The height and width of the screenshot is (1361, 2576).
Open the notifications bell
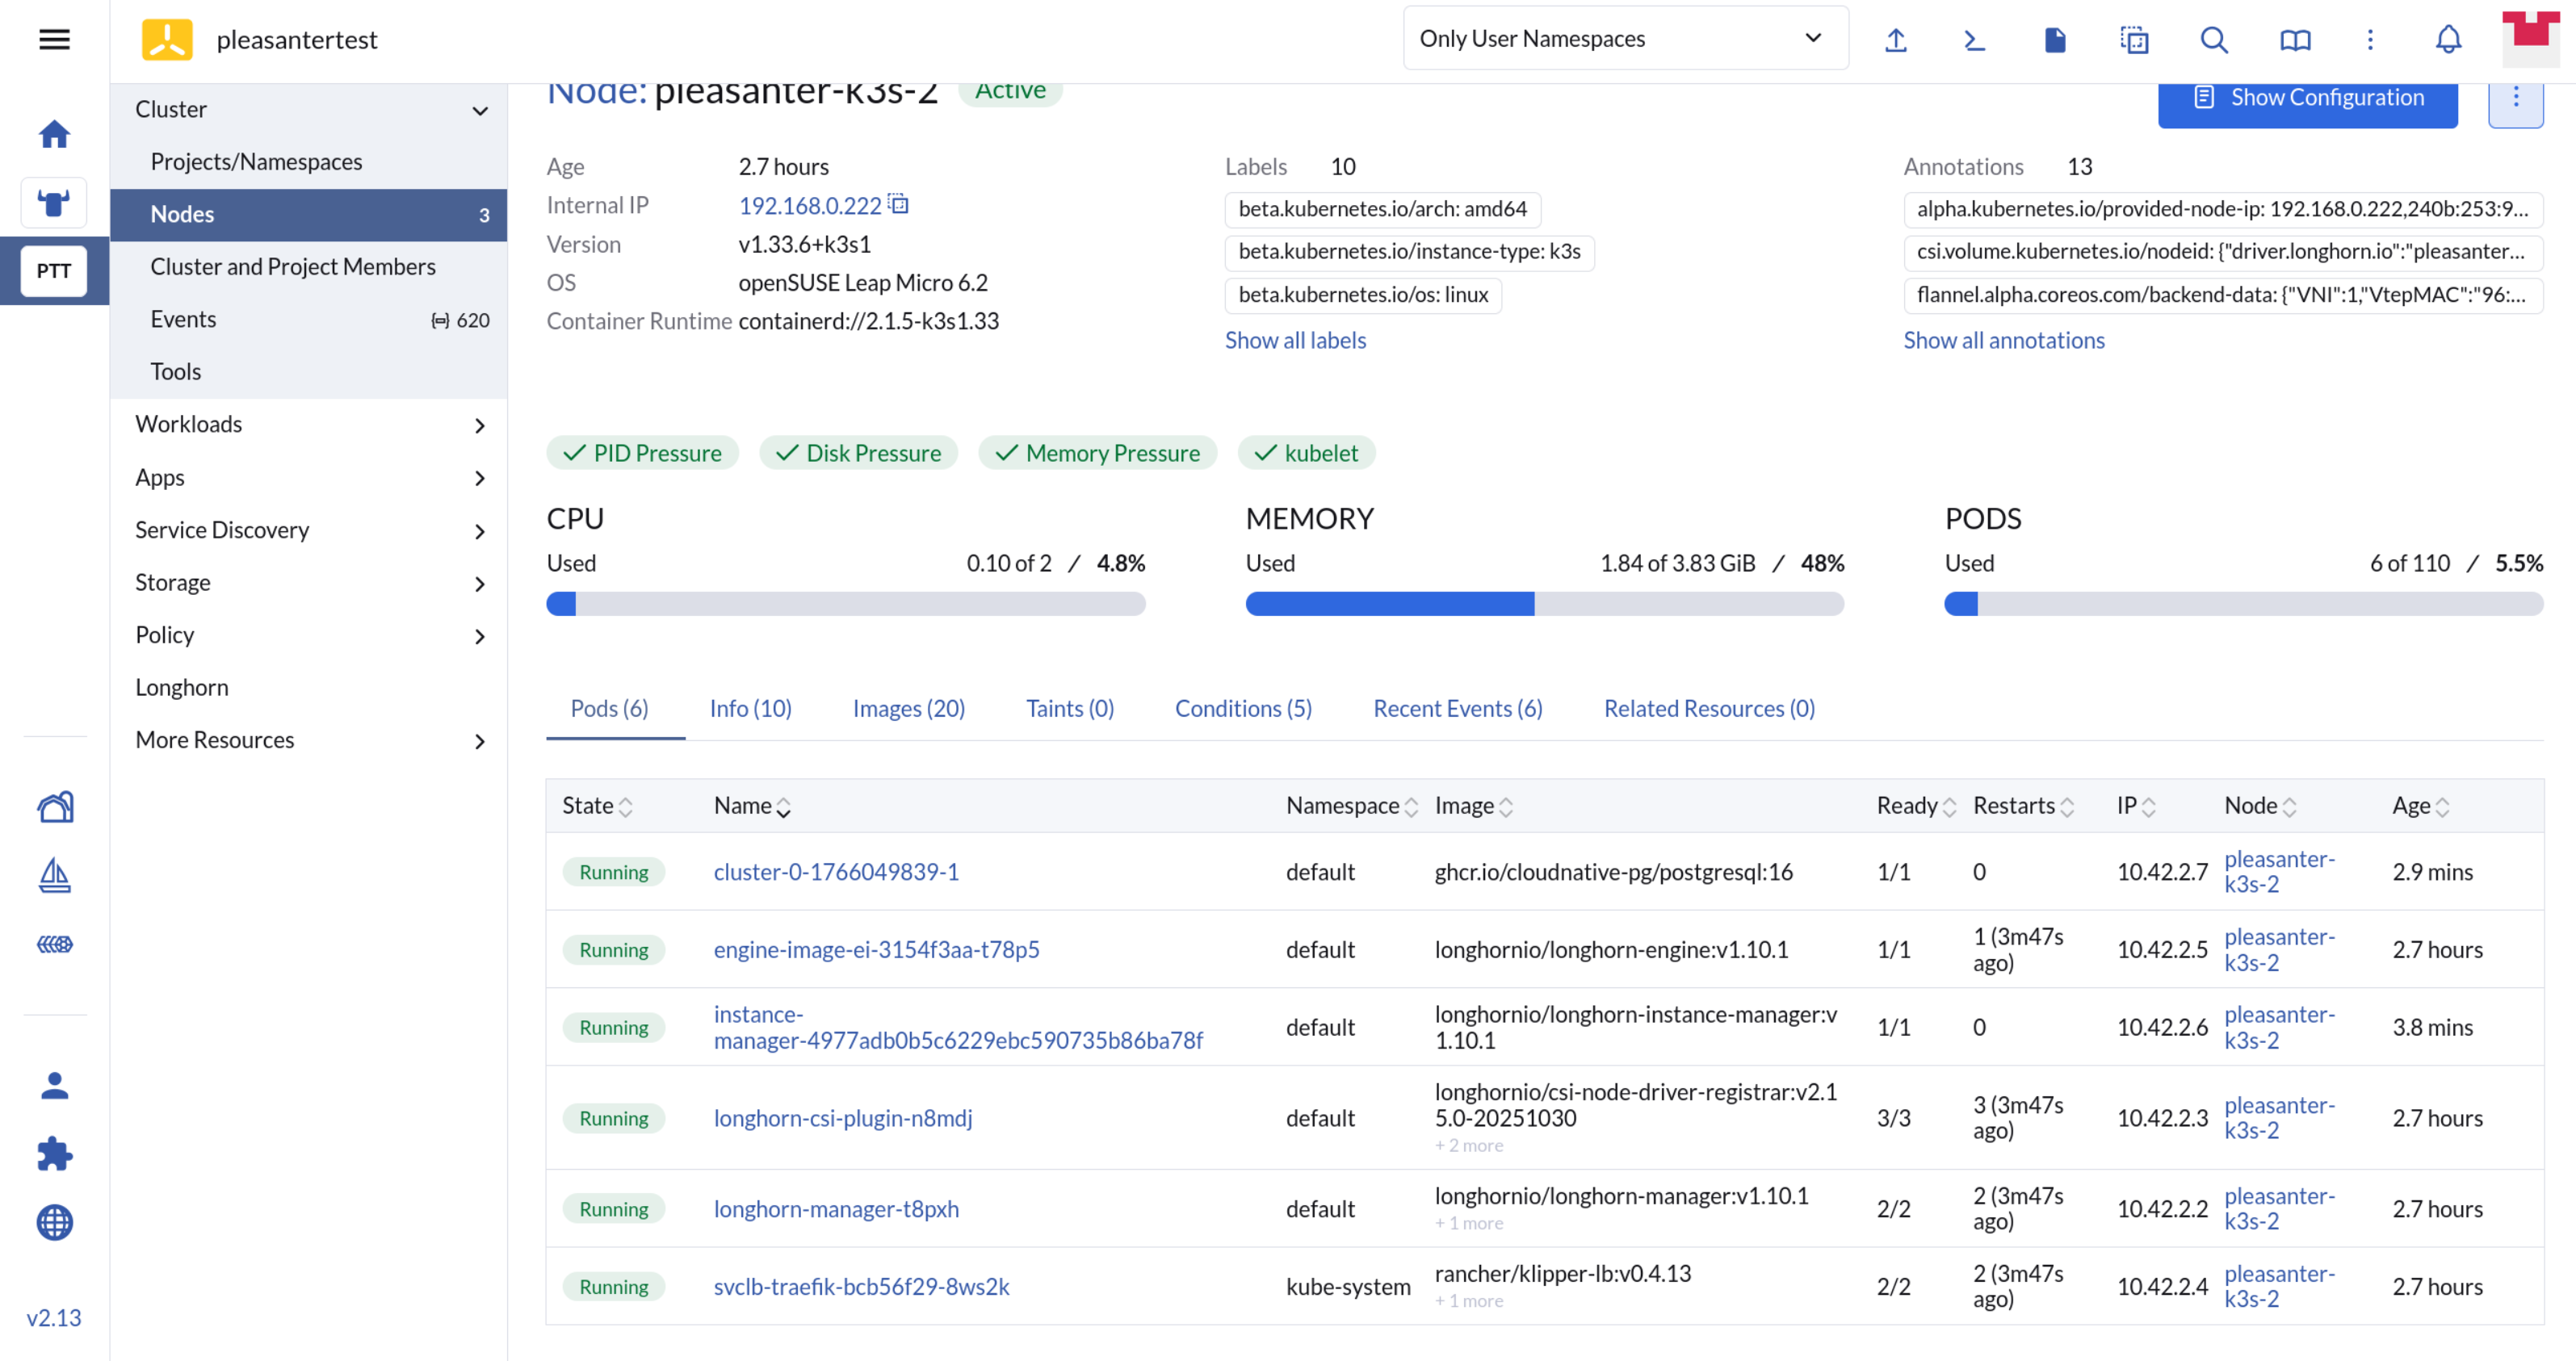click(2448, 40)
